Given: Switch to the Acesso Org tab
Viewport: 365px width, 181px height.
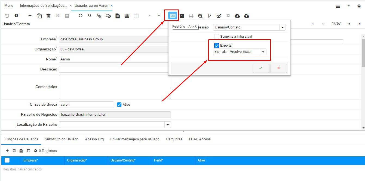Looking at the screenshot, I should point(94,139).
